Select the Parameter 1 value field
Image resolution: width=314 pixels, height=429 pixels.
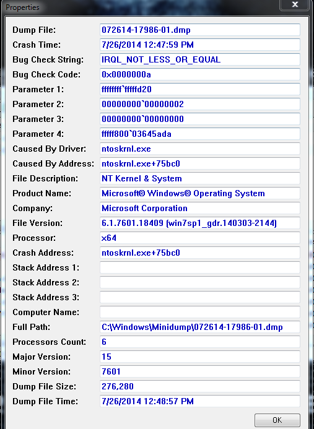click(x=200, y=89)
